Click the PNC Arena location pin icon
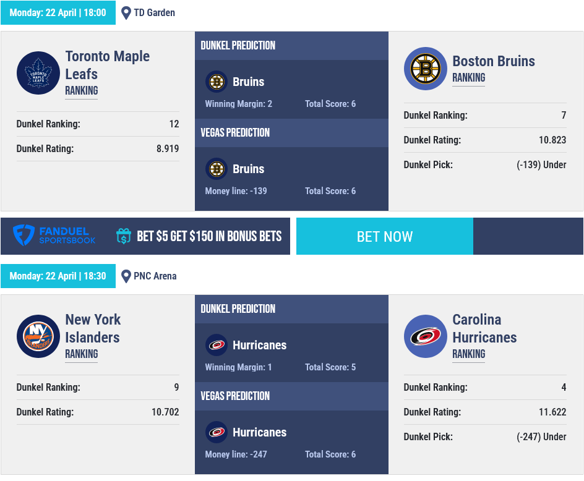Viewport: 584px width, 481px height. [x=126, y=276]
